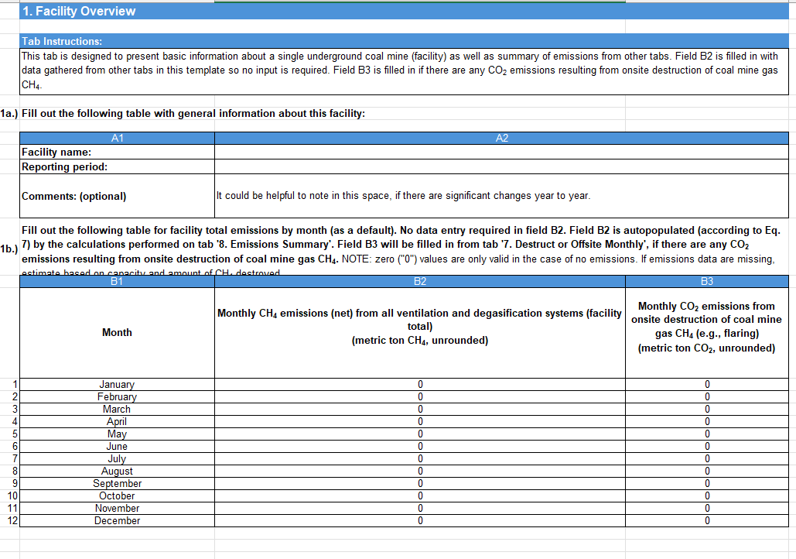The width and height of the screenshot is (796, 559).
Task: Click the A2 column header
Action: point(500,138)
